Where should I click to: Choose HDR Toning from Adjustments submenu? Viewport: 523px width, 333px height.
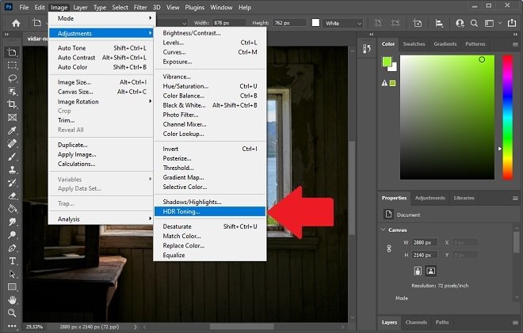coord(210,211)
